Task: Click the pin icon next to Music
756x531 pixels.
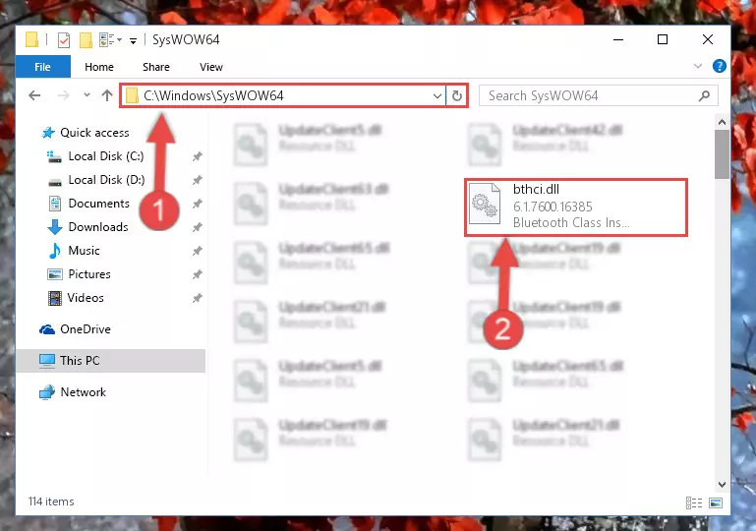Action: 197,252
